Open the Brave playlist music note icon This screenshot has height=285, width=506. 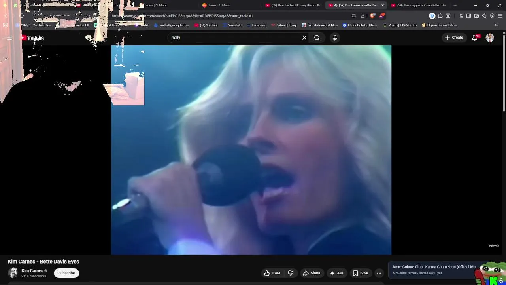pyautogui.click(x=461, y=16)
